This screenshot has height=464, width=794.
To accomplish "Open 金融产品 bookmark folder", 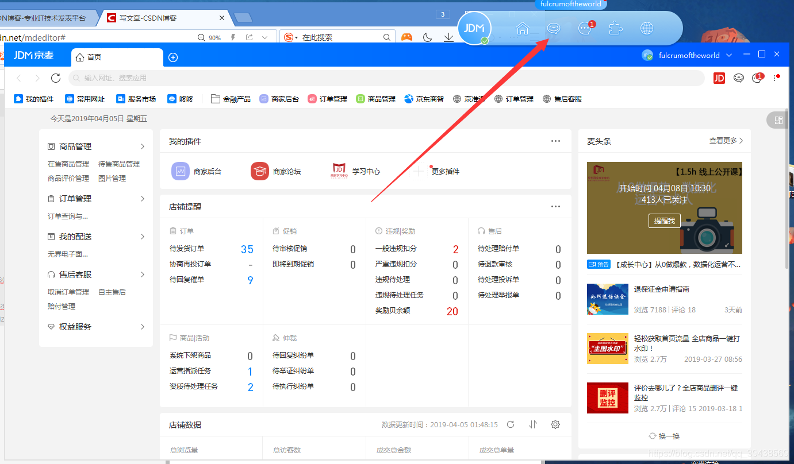I will 231,99.
